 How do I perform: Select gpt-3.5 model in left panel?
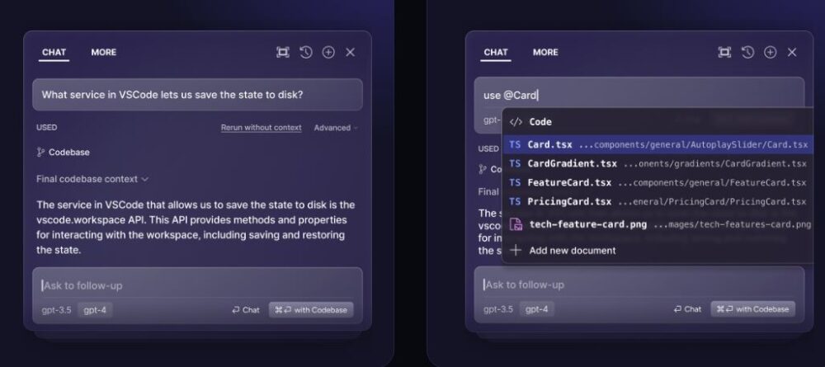[56, 310]
